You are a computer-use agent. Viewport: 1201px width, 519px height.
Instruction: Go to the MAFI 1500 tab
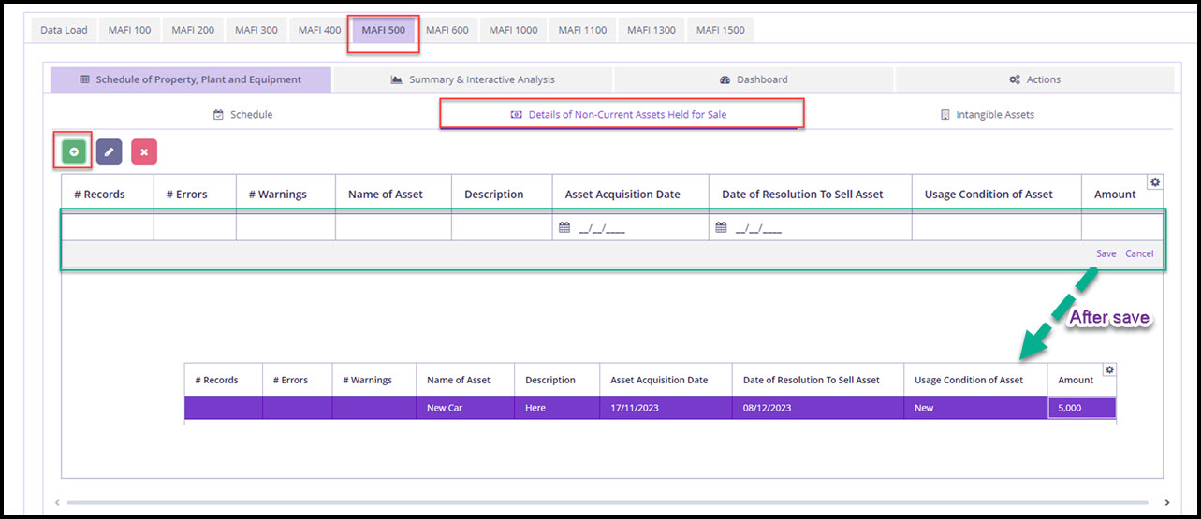pyautogui.click(x=720, y=30)
